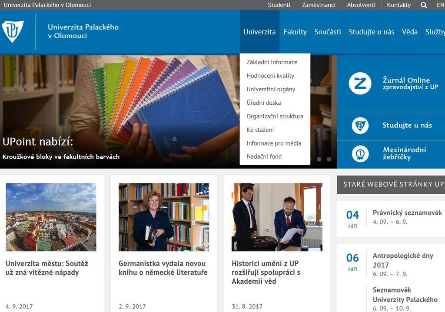
Task: Click Mezinárodní žebříčky banner text
Action: coord(405,153)
